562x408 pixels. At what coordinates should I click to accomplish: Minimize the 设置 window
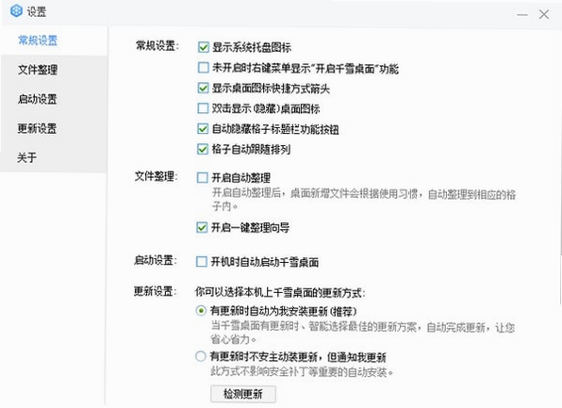tap(522, 15)
